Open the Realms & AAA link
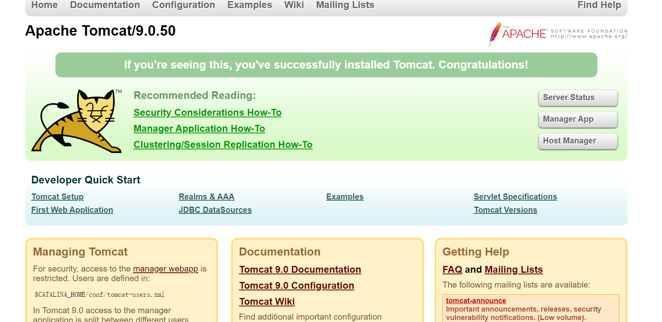The height and width of the screenshot is (322, 662). click(x=206, y=197)
